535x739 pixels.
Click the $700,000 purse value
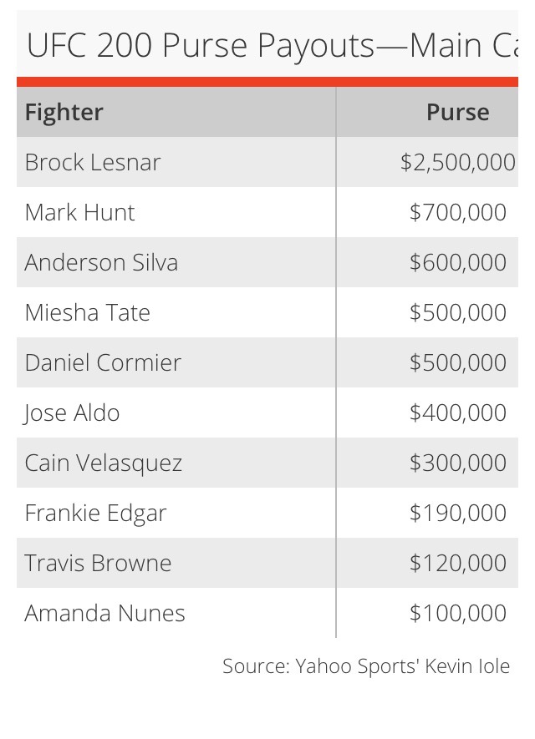pyautogui.click(x=457, y=213)
